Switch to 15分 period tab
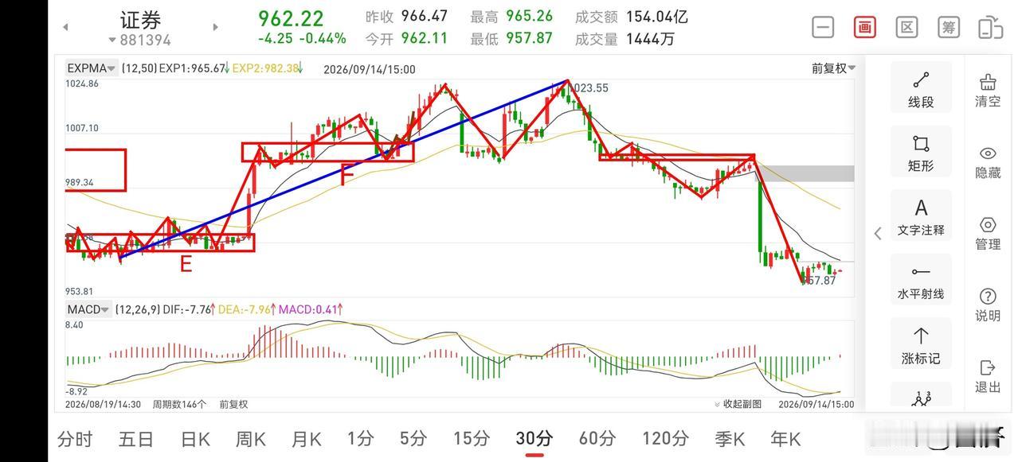The height and width of the screenshot is (462, 1018). point(472,438)
